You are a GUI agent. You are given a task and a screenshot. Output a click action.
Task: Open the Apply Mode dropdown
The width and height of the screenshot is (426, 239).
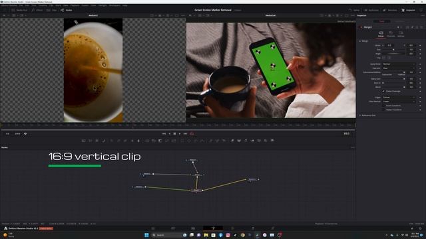coord(399,64)
